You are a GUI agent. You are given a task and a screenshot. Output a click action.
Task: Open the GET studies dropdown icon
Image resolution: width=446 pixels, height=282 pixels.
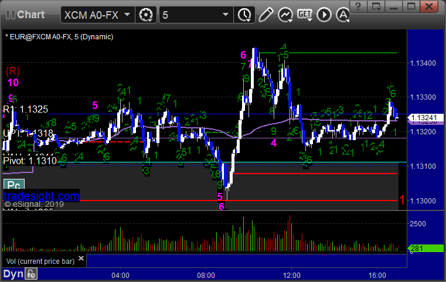[305, 15]
